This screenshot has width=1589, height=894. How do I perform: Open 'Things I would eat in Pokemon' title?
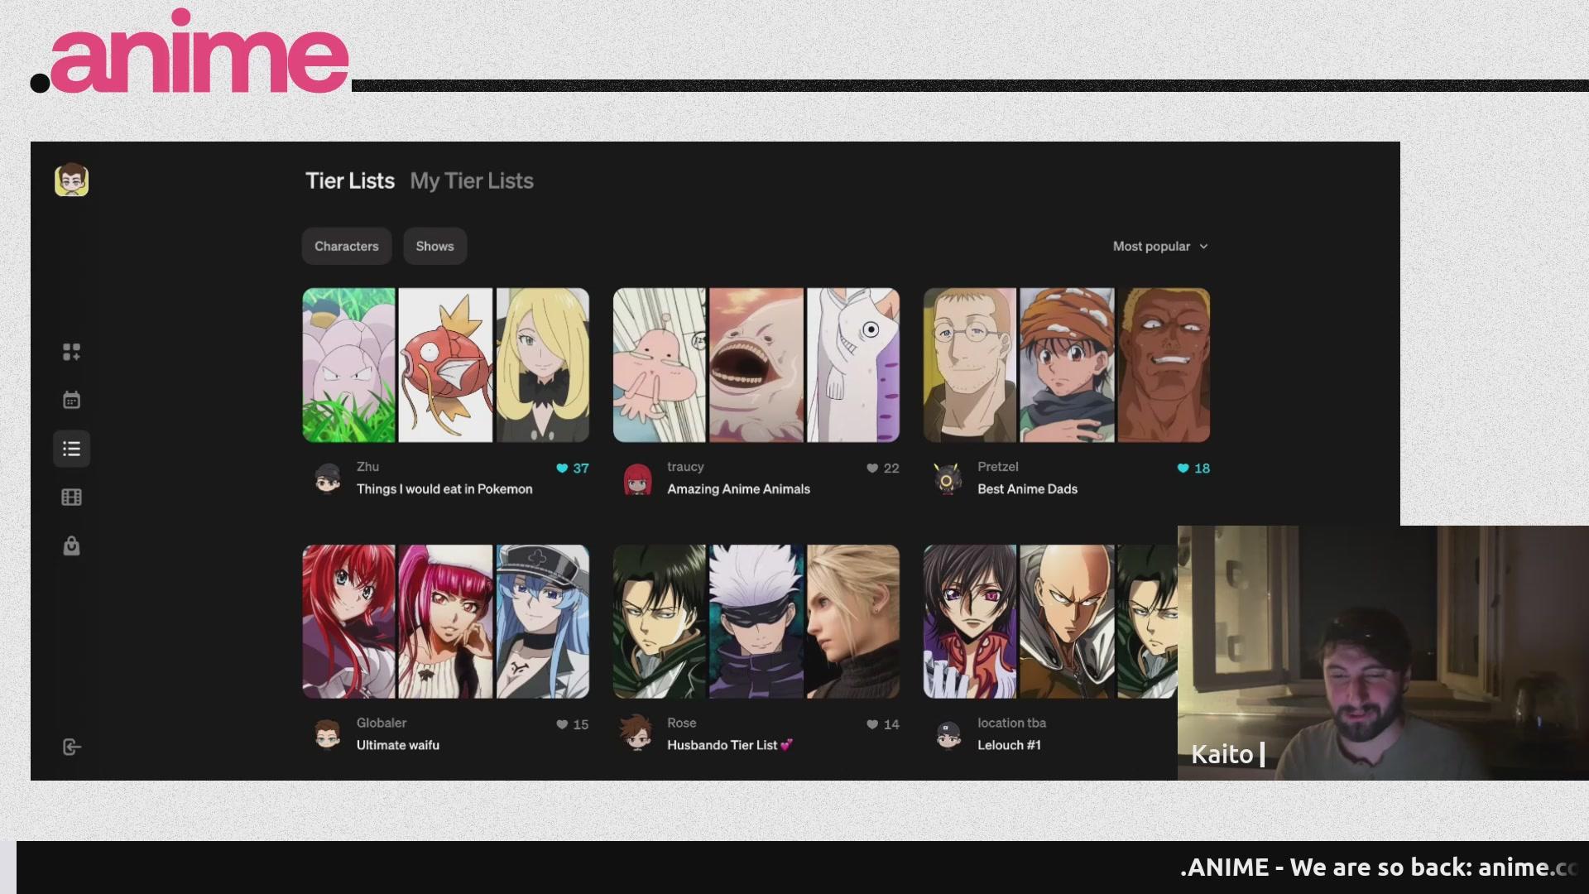444,489
